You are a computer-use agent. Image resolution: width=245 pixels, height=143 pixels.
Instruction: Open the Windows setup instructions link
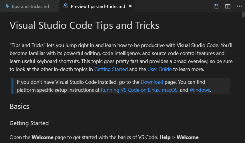point(200,90)
